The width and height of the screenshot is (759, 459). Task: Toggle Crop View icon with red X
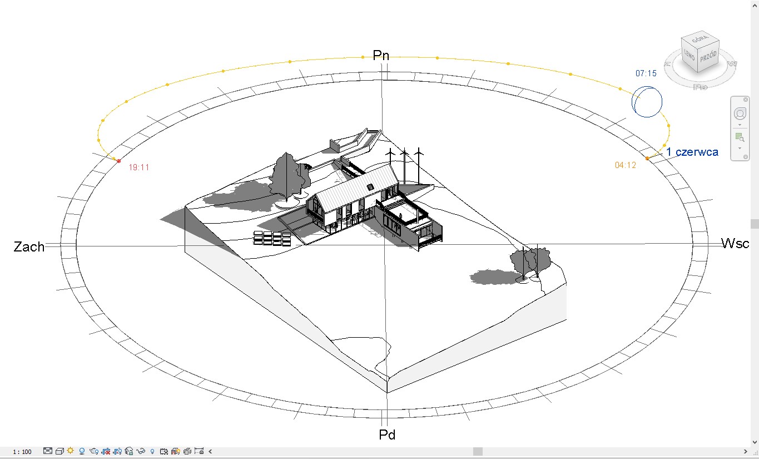[x=106, y=451]
